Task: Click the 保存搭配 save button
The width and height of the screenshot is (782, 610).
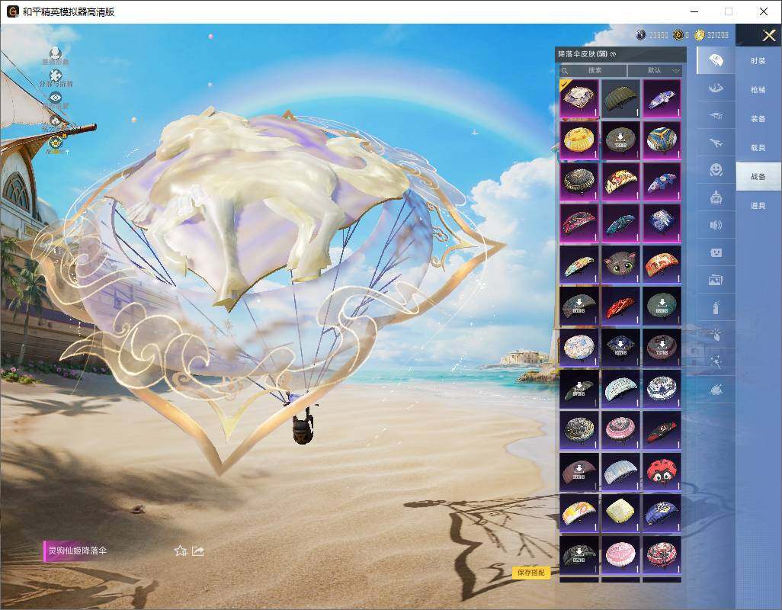Action: coord(531,572)
